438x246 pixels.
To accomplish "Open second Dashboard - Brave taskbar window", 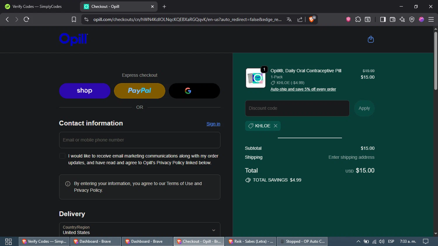I will (x=147, y=242).
